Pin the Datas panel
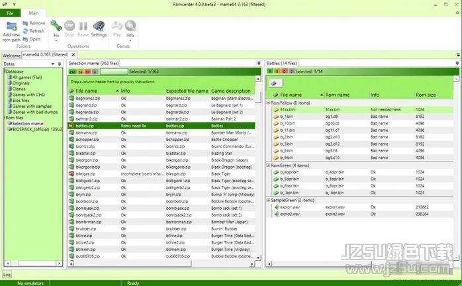 (61, 64)
